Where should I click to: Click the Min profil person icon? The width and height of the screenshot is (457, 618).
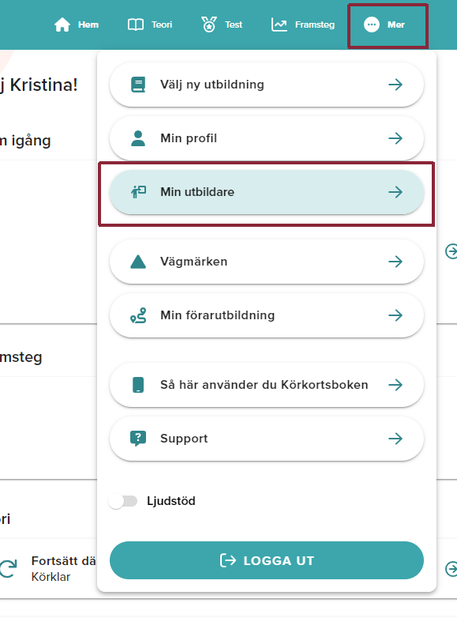click(138, 138)
